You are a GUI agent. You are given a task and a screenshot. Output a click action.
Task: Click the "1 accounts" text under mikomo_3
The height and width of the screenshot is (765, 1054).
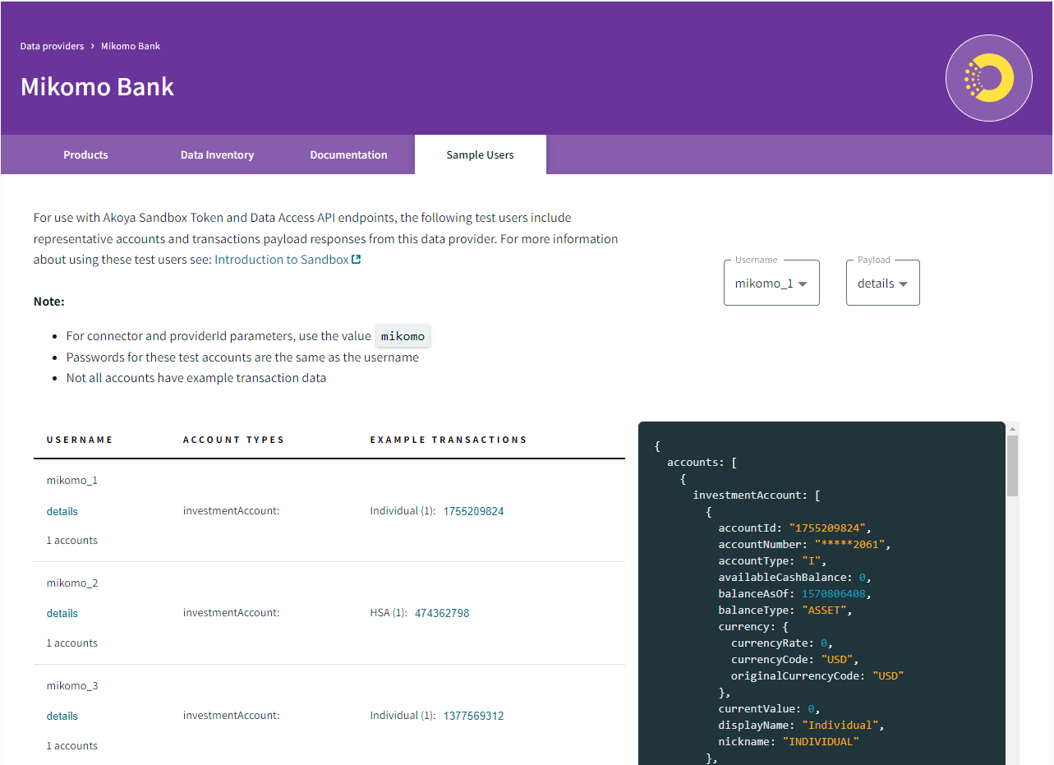[72, 746]
